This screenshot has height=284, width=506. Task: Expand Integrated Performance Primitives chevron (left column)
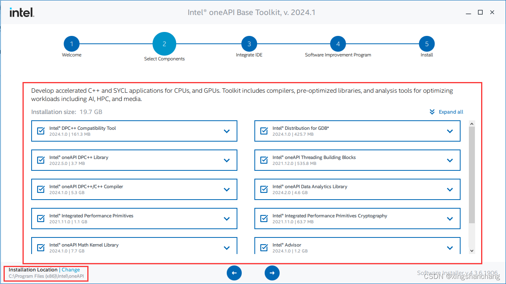(x=227, y=219)
